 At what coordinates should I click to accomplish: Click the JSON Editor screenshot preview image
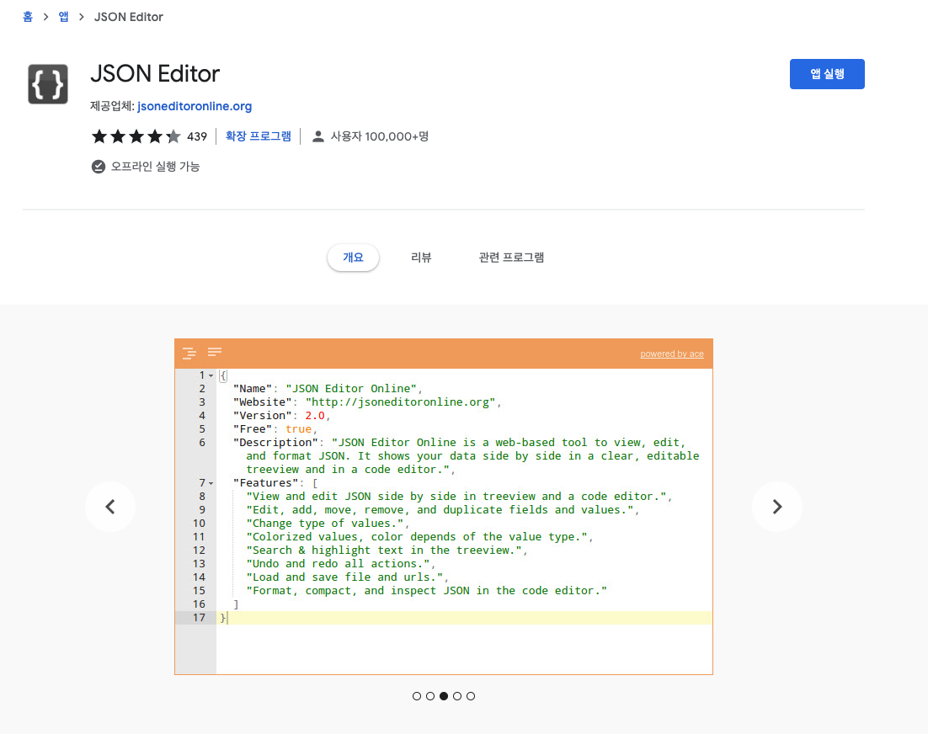pos(444,506)
